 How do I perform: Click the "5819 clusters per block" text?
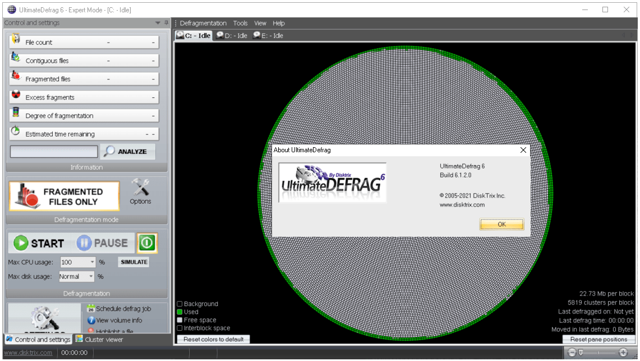click(600, 303)
